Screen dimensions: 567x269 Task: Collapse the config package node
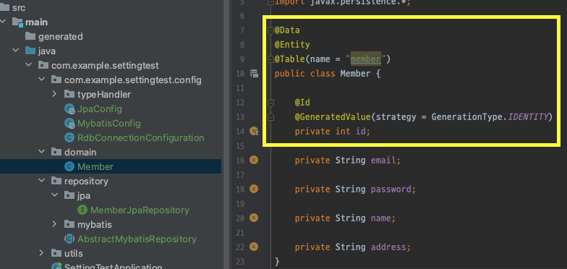42,80
